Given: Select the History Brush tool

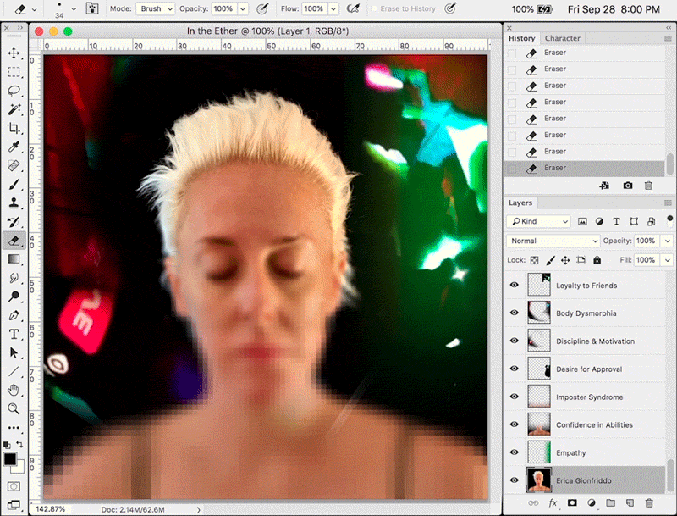Looking at the screenshot, I should tap(14, 222).
